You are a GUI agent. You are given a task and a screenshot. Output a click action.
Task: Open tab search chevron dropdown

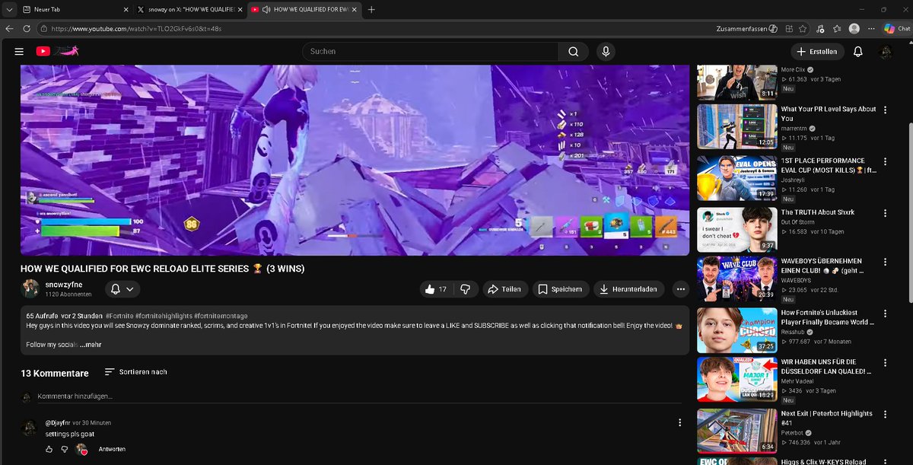(x=8, y=10)
